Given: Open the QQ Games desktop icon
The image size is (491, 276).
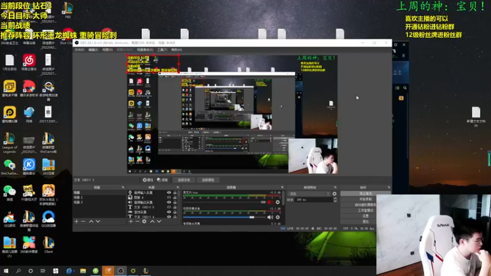Looking at the screenshot, I should [x=9, y=219].
